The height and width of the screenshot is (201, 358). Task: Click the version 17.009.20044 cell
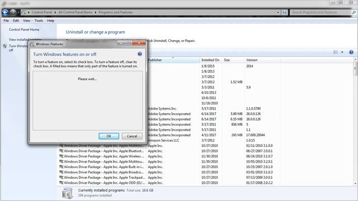click(x=255, y=135)
